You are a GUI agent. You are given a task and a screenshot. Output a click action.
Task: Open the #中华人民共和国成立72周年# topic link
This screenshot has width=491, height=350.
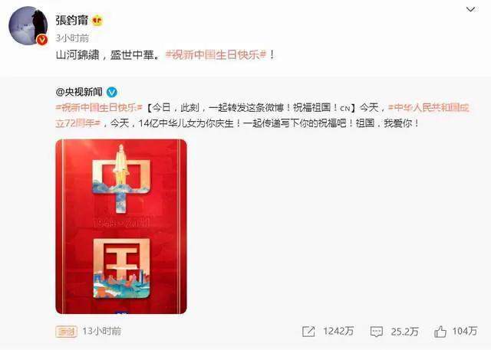coord(262,116)
